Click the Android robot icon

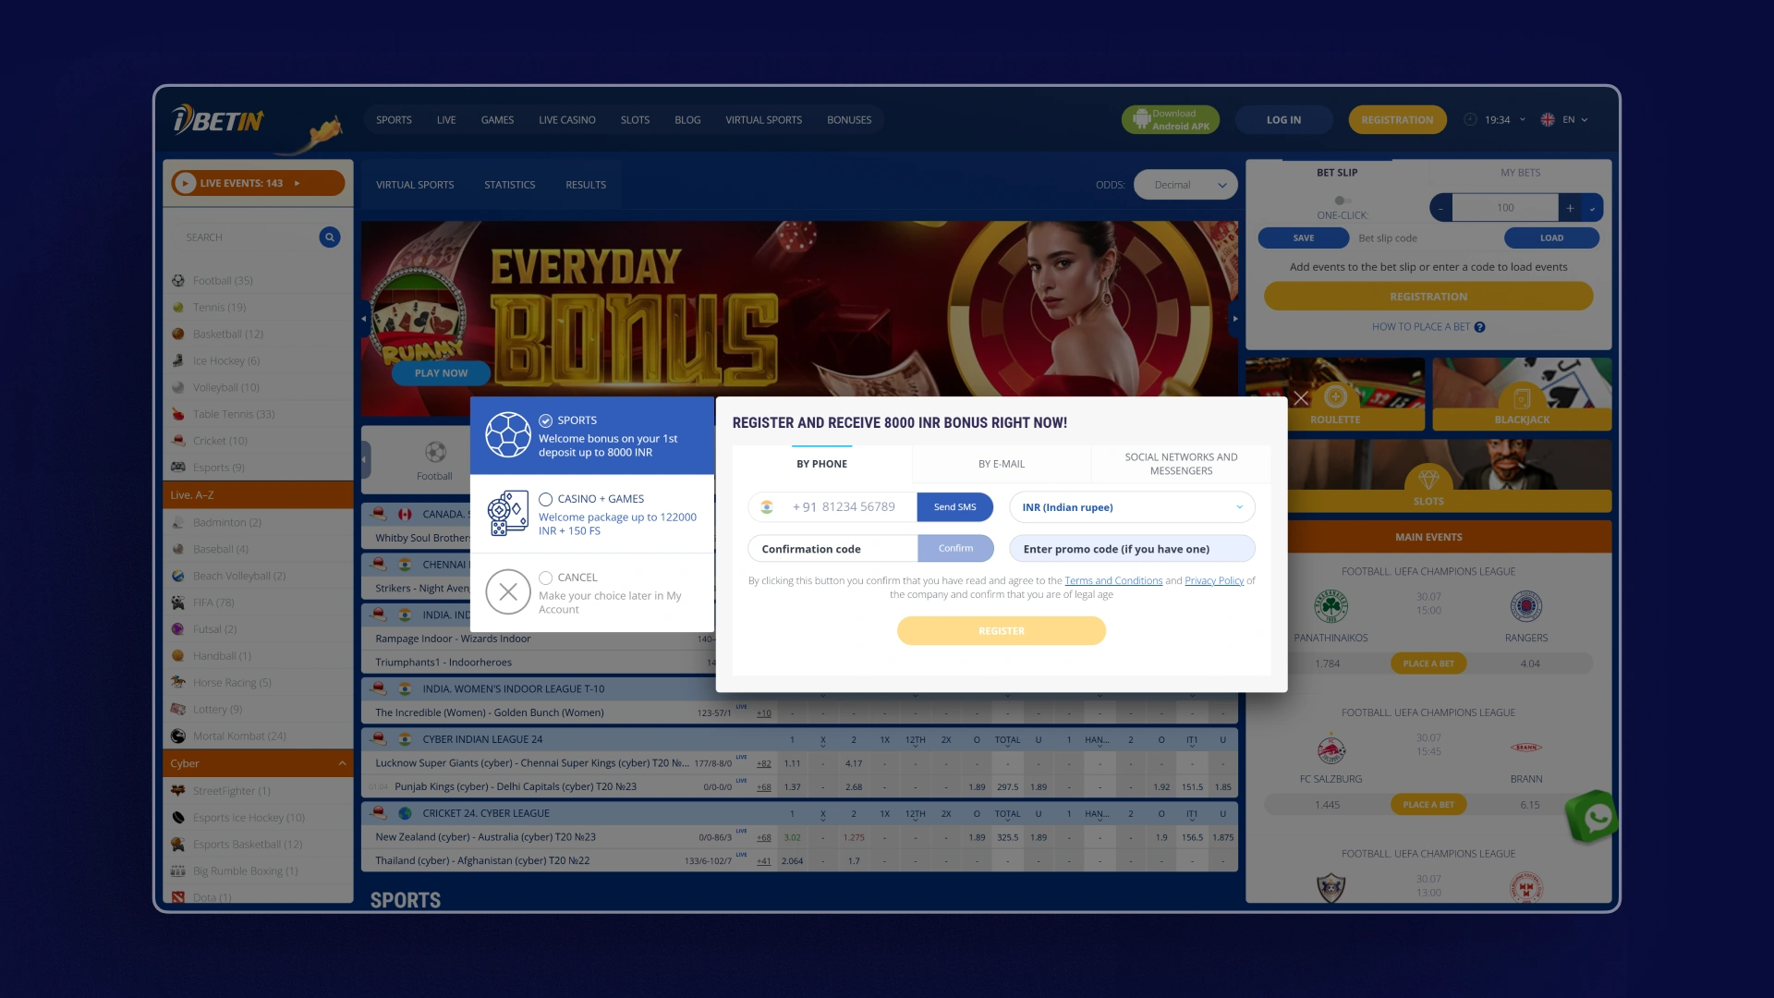(1141, 119)
